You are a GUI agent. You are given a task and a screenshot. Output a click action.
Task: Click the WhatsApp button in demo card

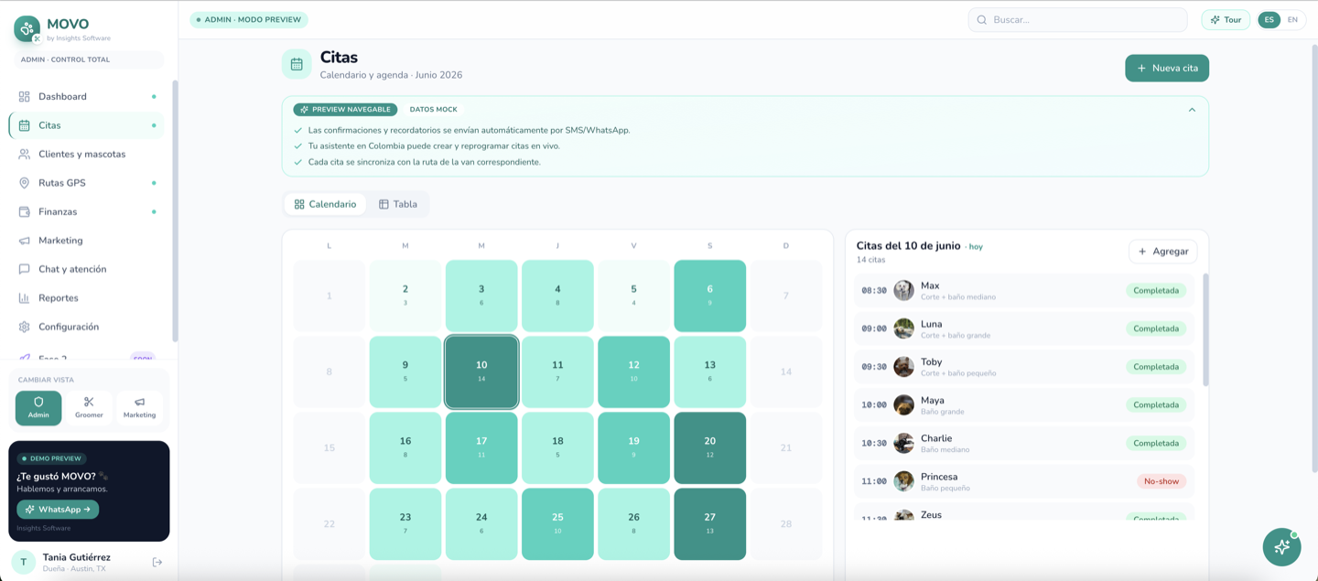(58, 510)
